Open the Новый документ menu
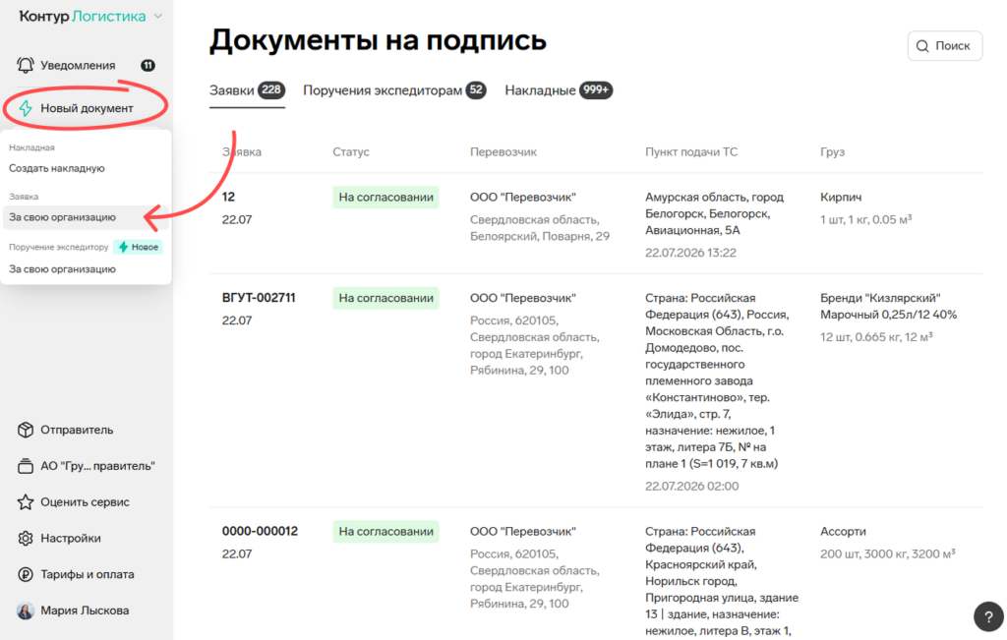 (86, 108)
